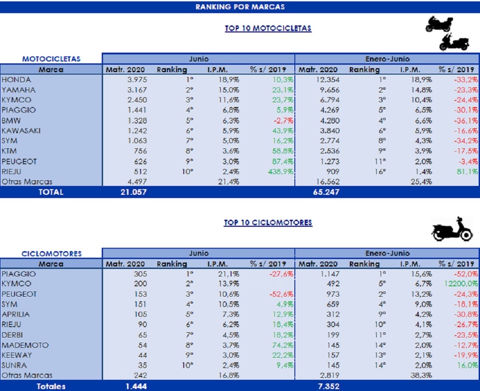The height and width of the screenshot is (391, 480).
Task: Select the MOTOCICLETAS table label
Action: click(x=52, y=59)
